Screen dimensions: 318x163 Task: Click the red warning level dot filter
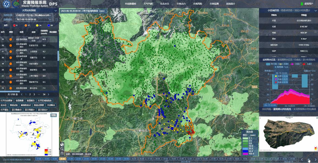tap(14, 25)
